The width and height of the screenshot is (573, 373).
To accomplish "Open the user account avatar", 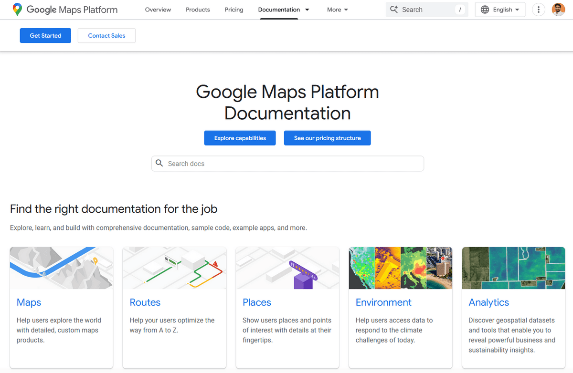I will (558, 10).
